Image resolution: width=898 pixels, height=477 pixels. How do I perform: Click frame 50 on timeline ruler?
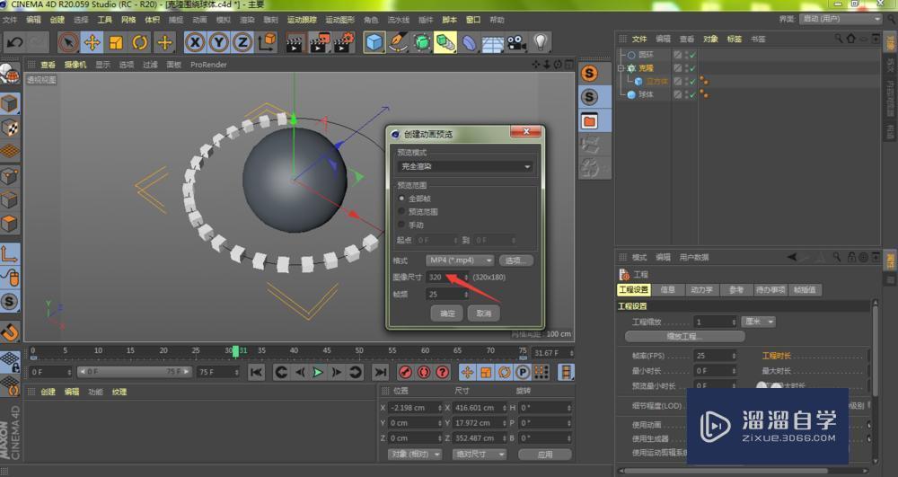[359, 351]
